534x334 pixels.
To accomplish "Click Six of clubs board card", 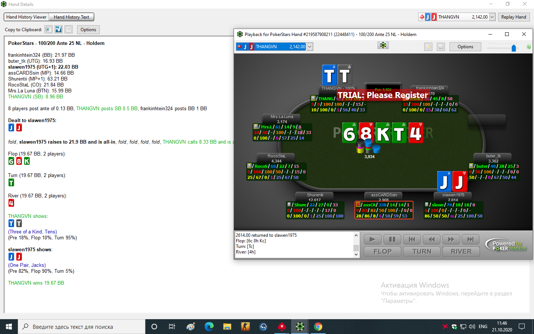I will point(349,133).
